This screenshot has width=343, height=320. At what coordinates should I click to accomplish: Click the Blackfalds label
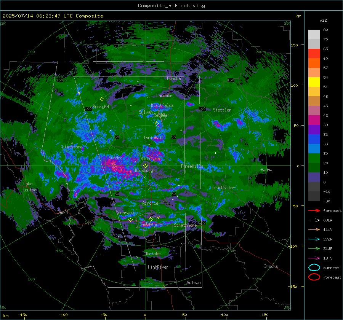(162, 105)
